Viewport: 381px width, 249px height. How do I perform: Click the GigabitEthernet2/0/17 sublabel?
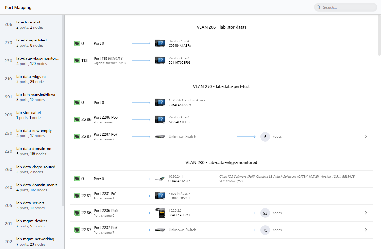[110, 63]
